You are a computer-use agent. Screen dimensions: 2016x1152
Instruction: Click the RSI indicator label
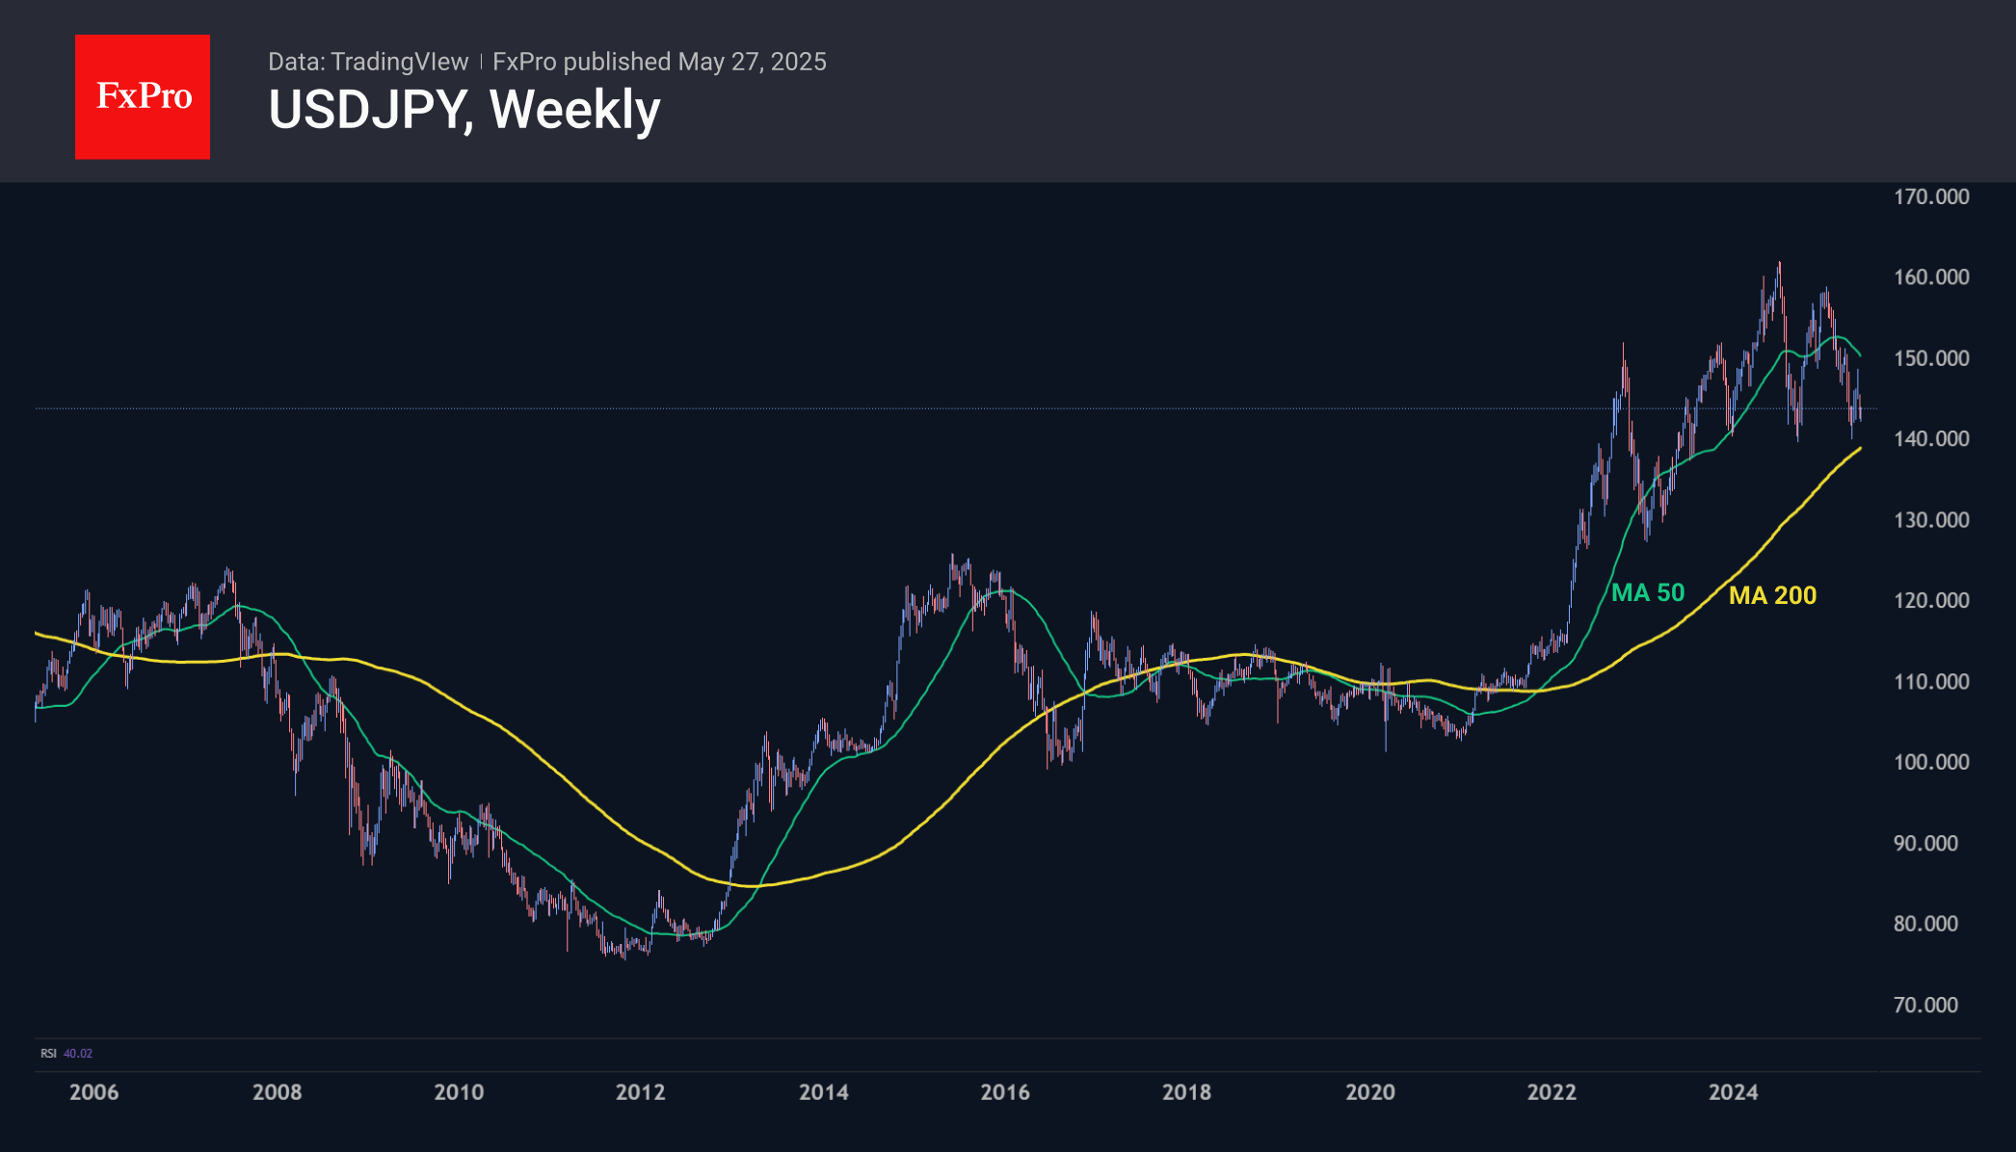(x=48, y=1054)
